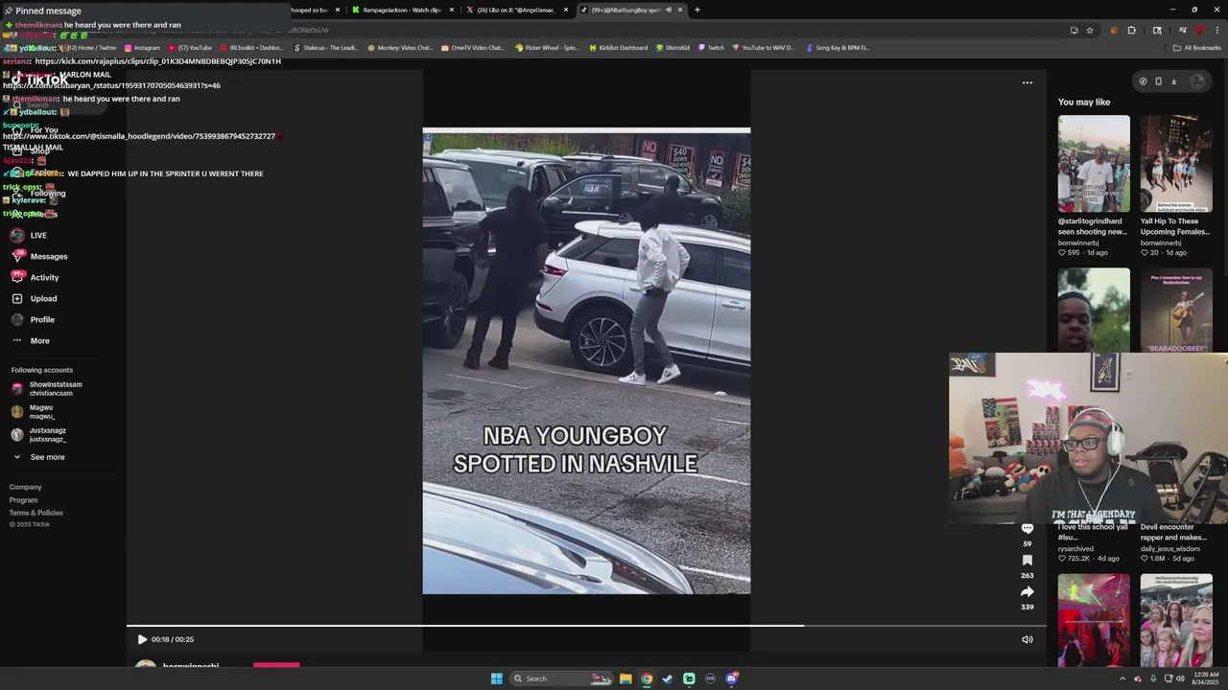Image resolution: width=1228 pixels, height=690 pixels.
Task: Open the starlitogrindhard recommended video thumbnail
Action: 1094,164
